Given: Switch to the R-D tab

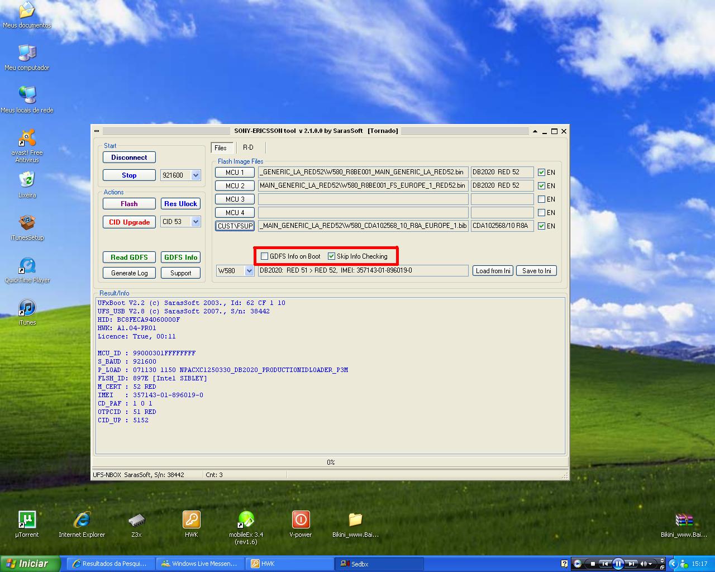Looking at the screenshot, I should 249,147.
